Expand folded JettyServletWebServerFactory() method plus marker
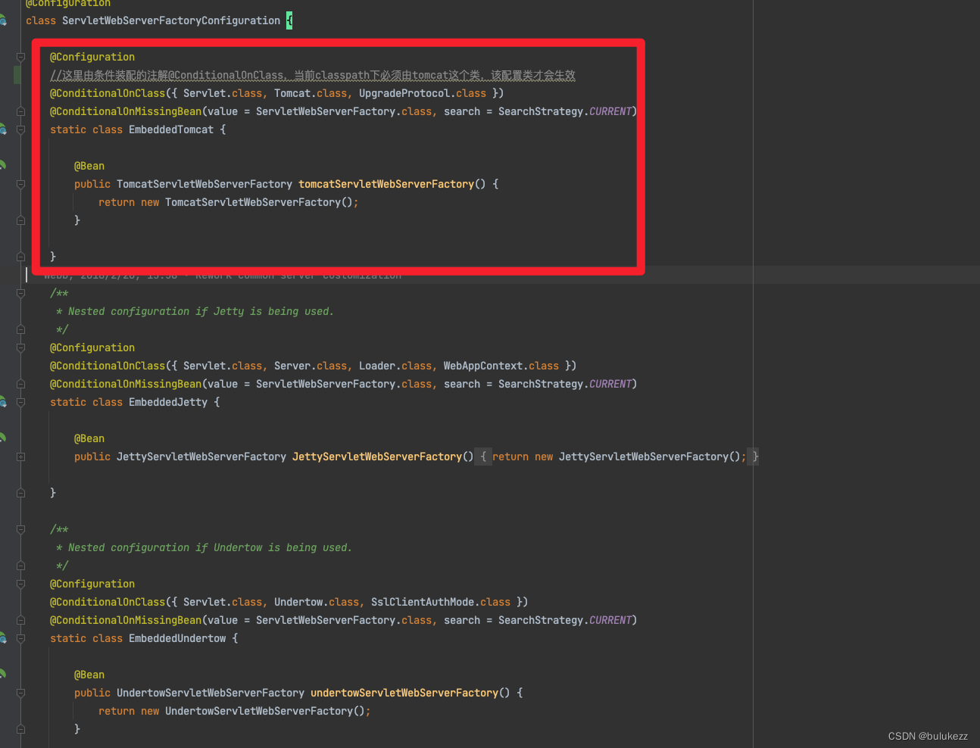980x748 pixels. [20, 457]
